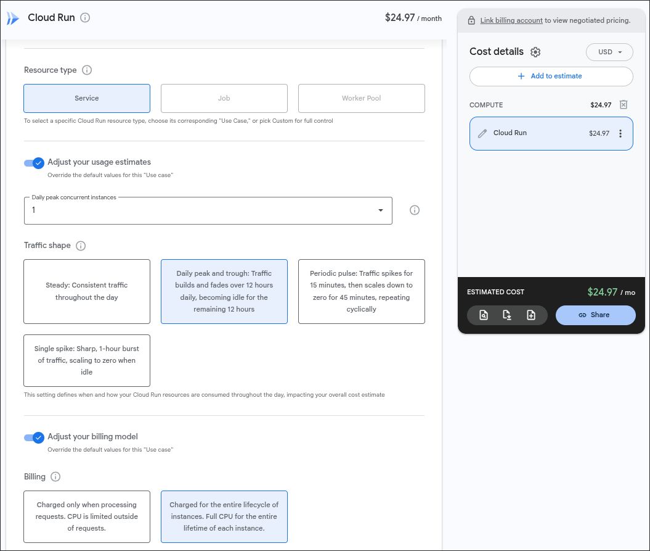Select the Cloud Run cost item card
The width and height of the screenshot is (650, 551).
pyautogui.click(x=551, y=133)
